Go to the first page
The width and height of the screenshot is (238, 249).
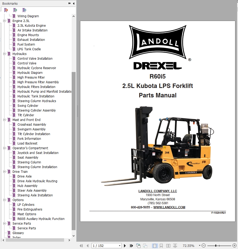(x=81, y=246)
